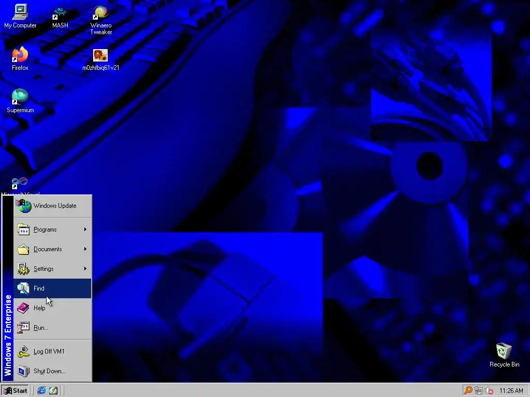Select the MASH desktop shortcut

[60, 17]
